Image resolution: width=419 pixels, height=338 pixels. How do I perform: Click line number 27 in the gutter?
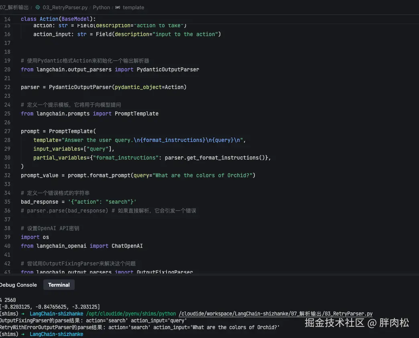point(7,131)
